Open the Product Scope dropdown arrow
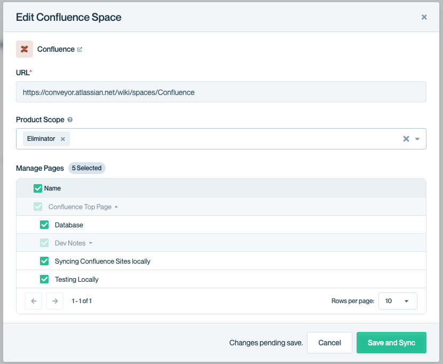This screenshot has width=443, height=364. pyautogui.click(x=417, y=139)
